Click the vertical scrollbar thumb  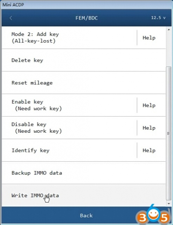[169, 133]
